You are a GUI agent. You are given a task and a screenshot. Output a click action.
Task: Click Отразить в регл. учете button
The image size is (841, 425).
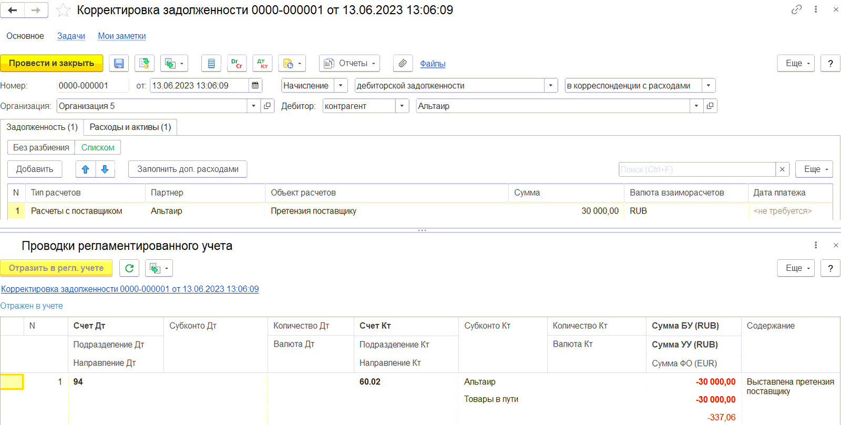click(56, 268)
